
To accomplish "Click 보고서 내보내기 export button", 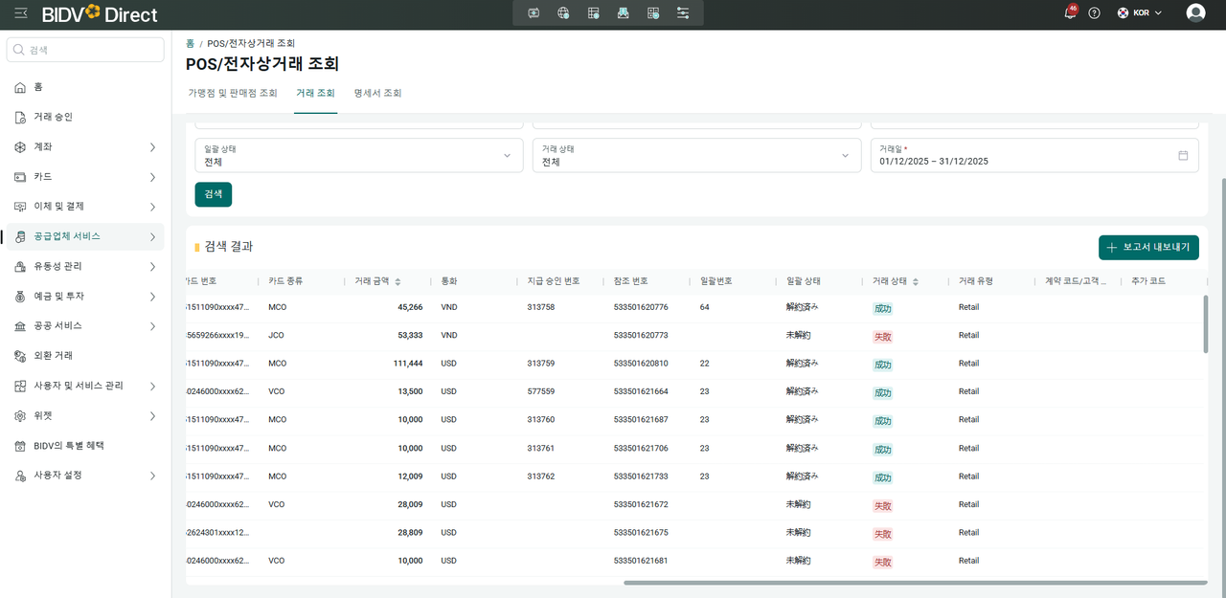I will (1148, 247).
